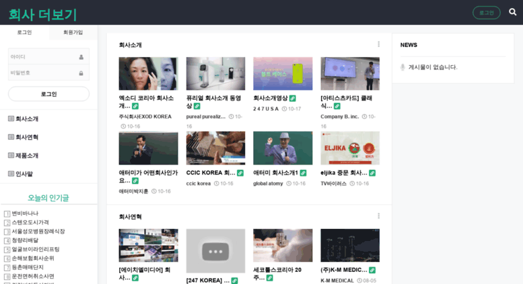Open the CCIC KOREA thumbnail image
This screenshot has height=284, width=523.
click(215, 148)
